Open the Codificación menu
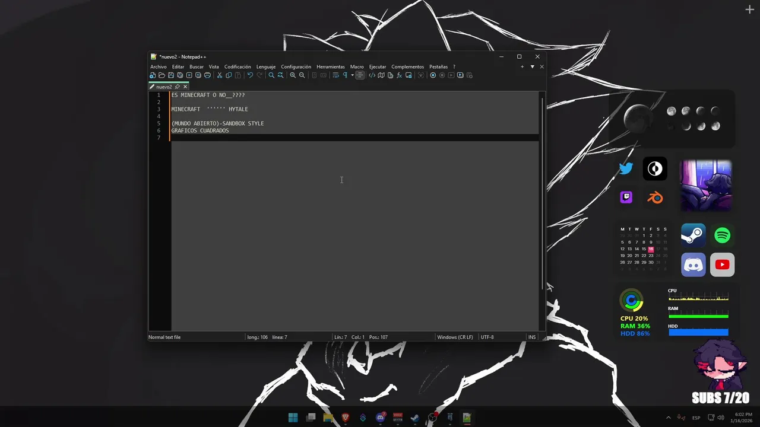The image size is (760, 427). pyautogui.click(x=237, y=67)
